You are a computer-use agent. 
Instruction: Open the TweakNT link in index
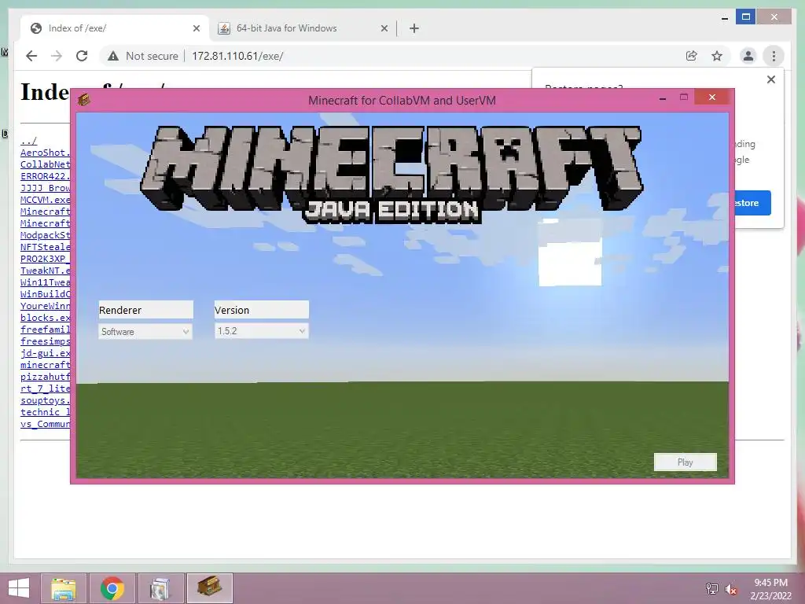tap(45, 271)
